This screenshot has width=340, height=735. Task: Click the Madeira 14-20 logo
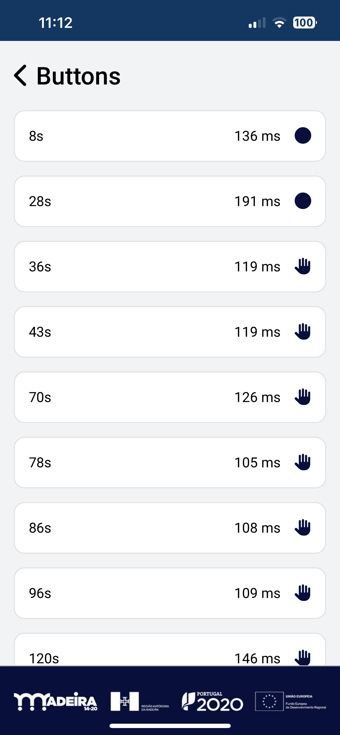(56, 701)
